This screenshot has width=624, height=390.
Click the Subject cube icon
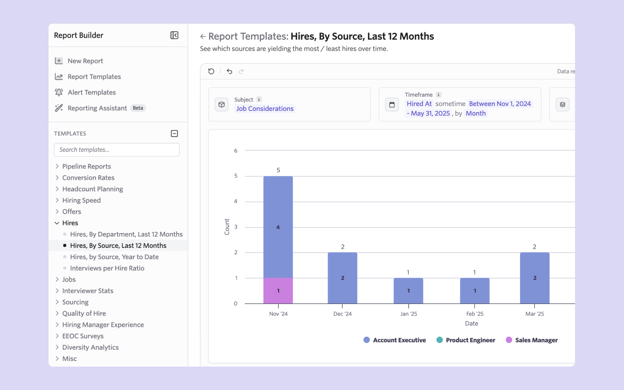point(221,104)
